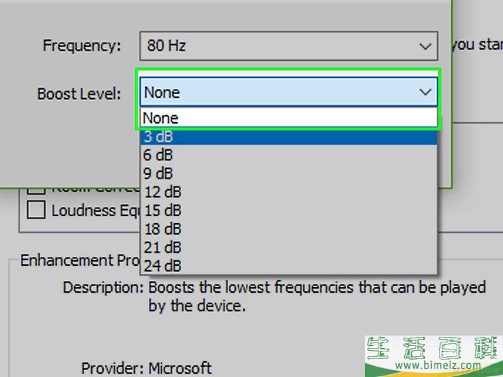Click the green Chinese watermark logo
The width and height of the screenshot is (503, 377).
431,348
